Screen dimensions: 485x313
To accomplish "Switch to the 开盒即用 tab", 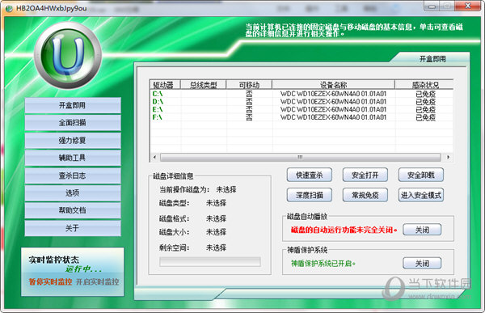I will tap(432, 59).
